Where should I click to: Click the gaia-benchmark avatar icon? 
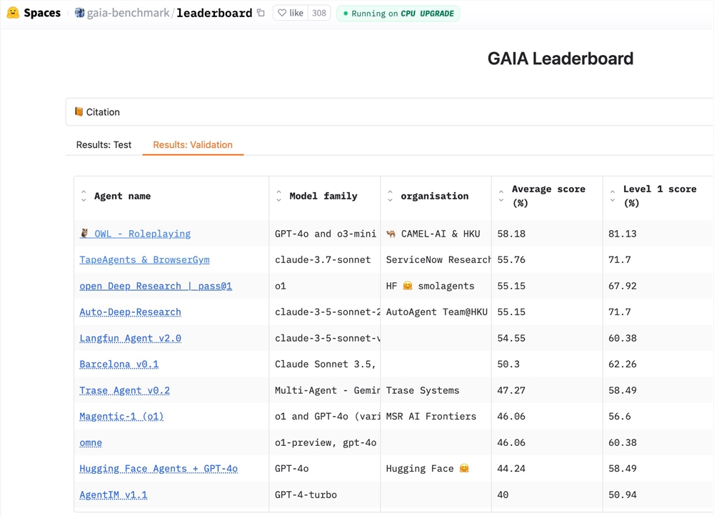[79, 13]
